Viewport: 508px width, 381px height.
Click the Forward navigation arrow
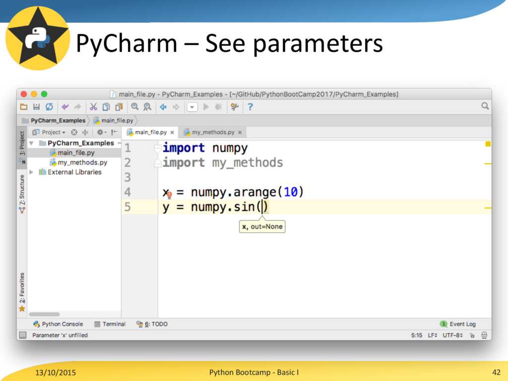(176, 107)
